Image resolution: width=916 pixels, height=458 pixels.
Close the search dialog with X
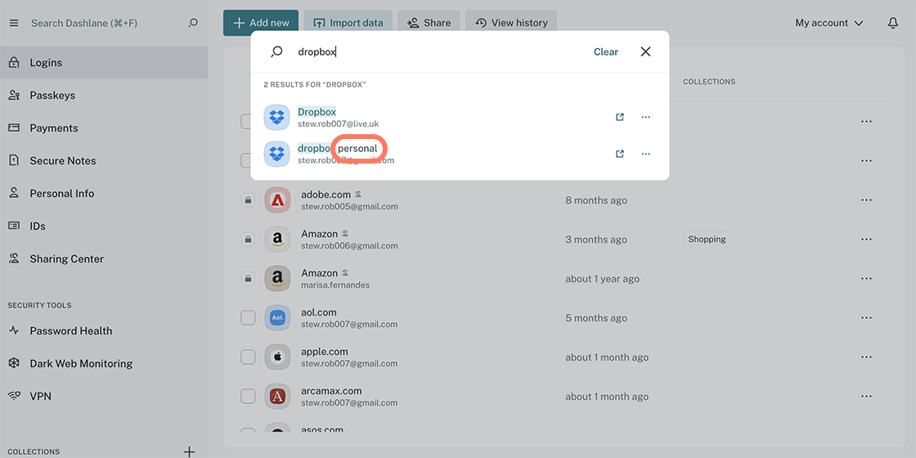[645, 52]
